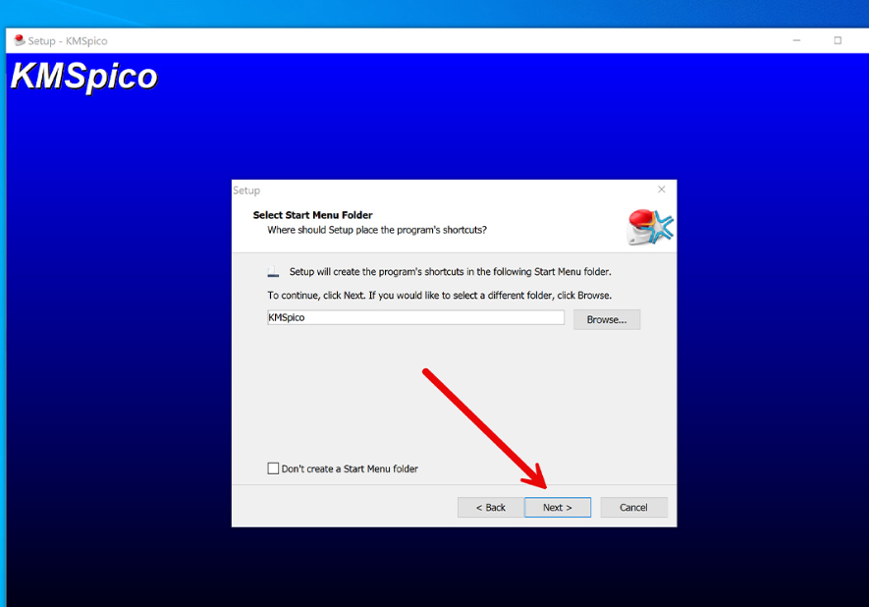Click the 'Where should Setup place' subtitle text
The width and height of the screenshot is (869, 607).
pyautogui.click(x=377, y=230)
